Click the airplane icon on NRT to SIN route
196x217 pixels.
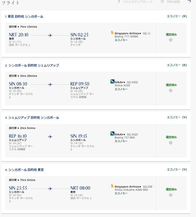click(50, 35)
